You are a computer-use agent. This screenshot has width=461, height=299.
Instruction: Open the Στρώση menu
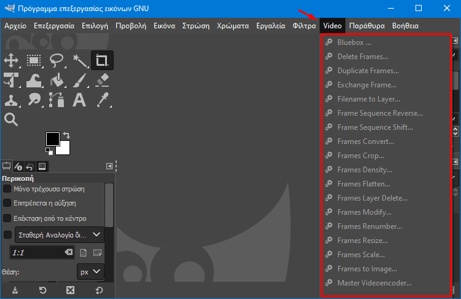196,26
